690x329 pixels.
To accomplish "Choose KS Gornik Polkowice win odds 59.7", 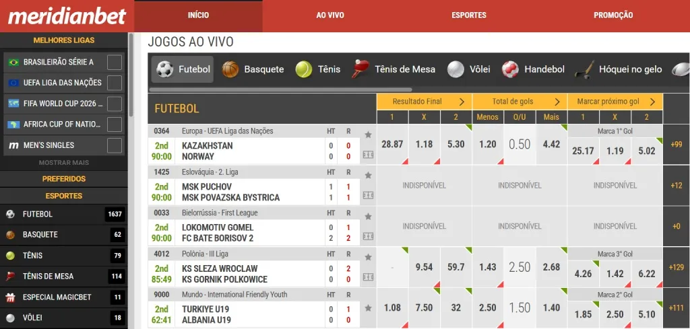I will [x=456, y=267].
